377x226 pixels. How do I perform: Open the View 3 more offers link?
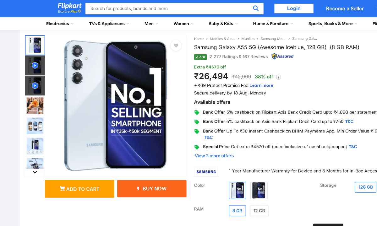[x=214, y=156]
